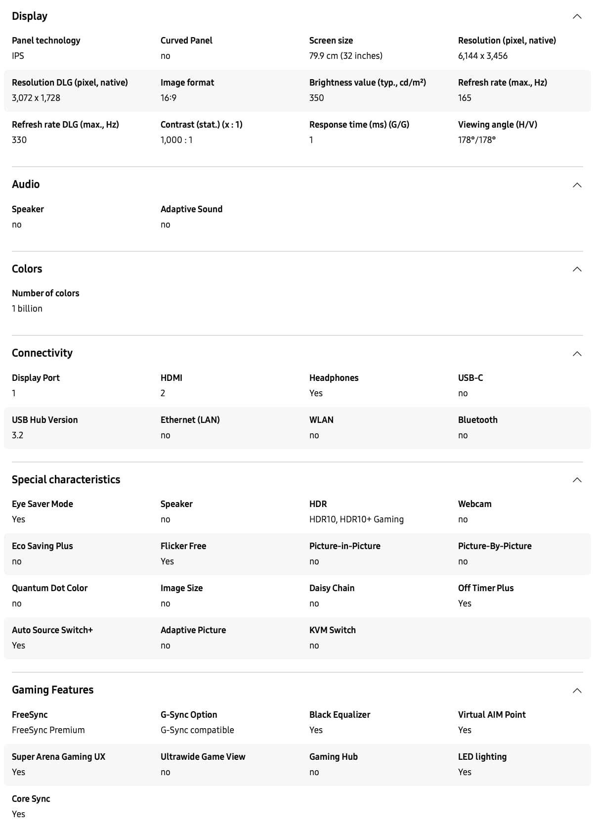
Task: Click the Core Sync label
Action: click(x=31, y=799)
